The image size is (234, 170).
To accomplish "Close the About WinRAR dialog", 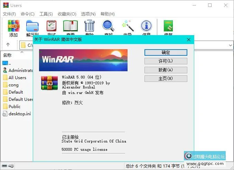I will (x=189, y=40).
